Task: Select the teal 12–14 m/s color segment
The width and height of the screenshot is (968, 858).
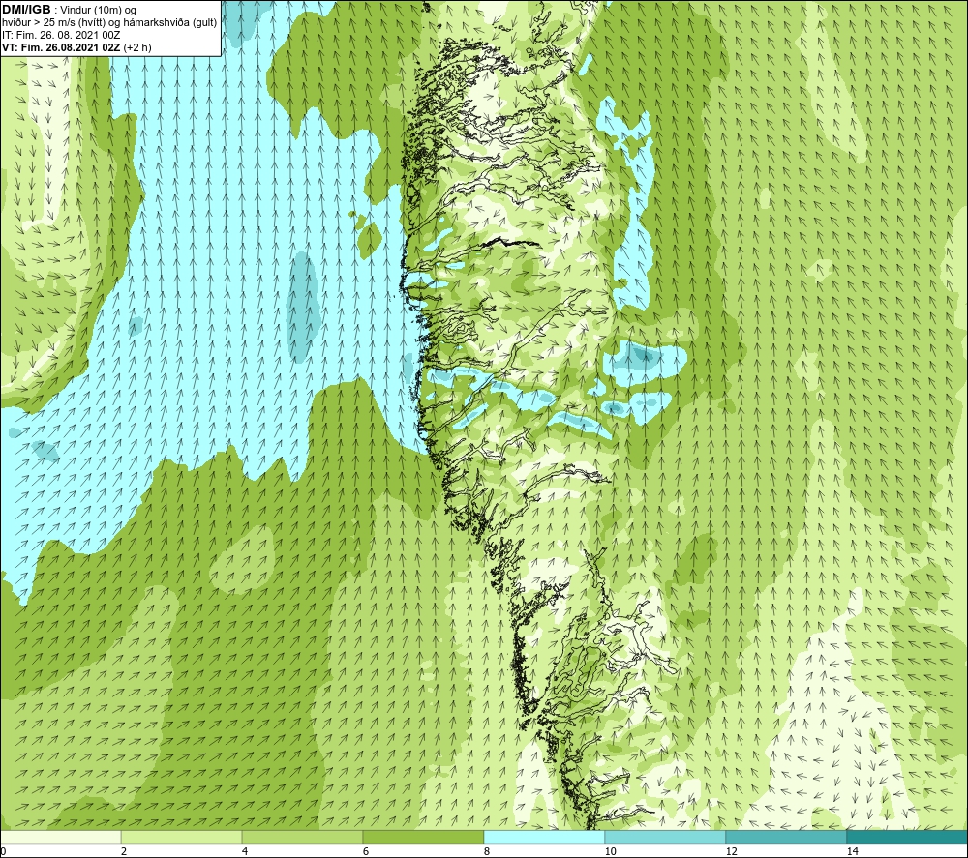Action: click(786, 838)
